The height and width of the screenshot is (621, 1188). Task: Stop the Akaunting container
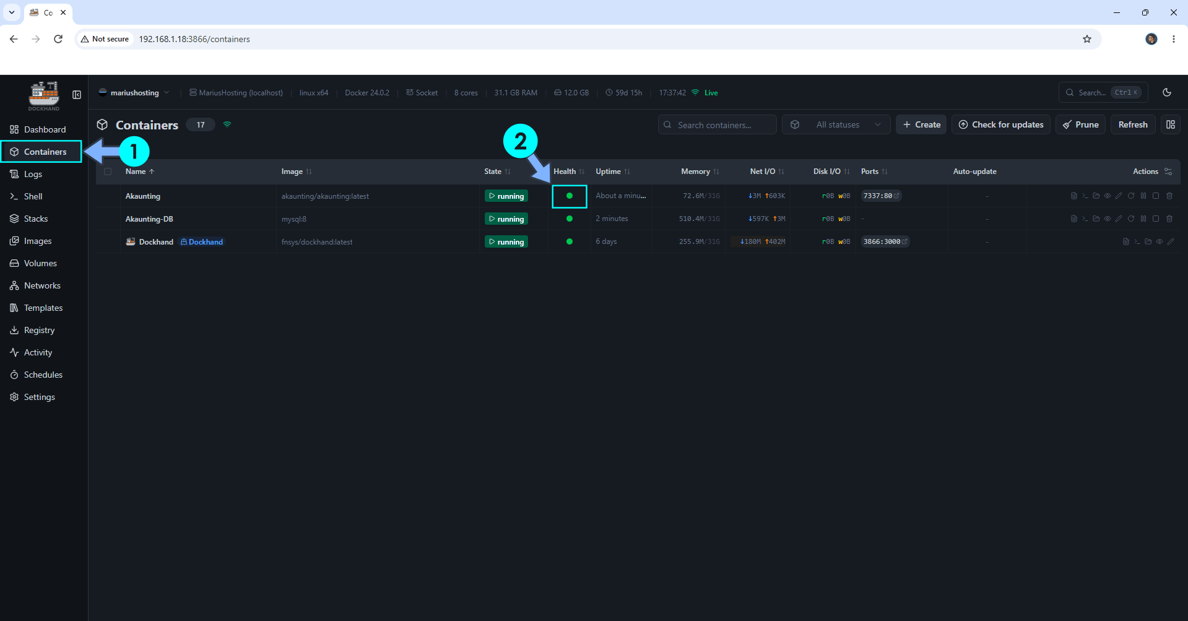pos(1156,196)
